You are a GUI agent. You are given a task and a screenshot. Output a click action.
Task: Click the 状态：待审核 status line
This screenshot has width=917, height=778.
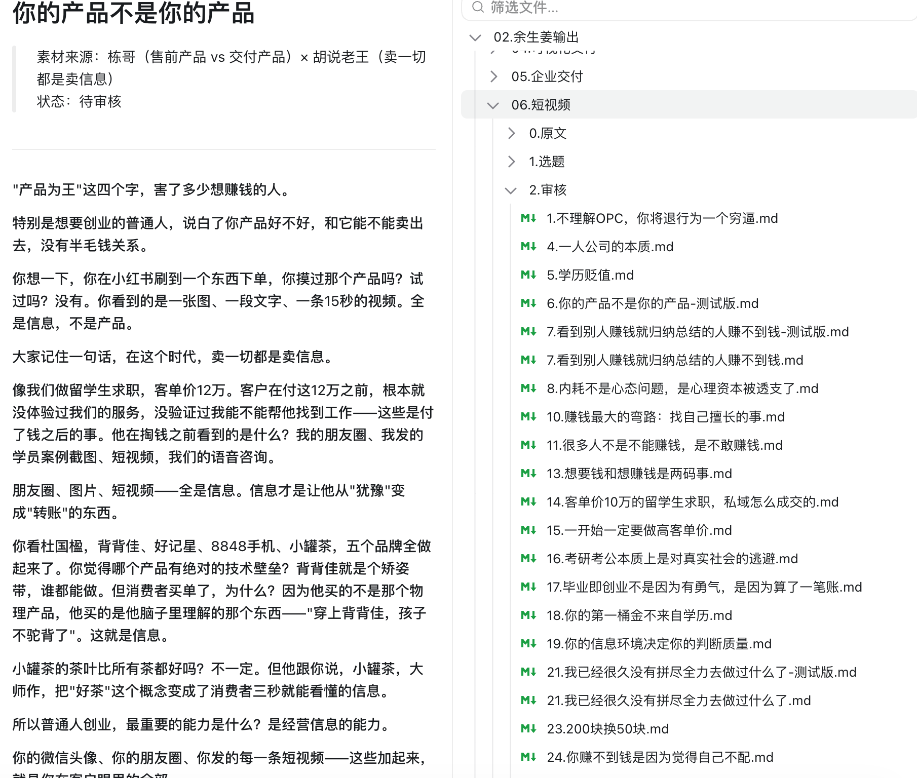[79, 101]
